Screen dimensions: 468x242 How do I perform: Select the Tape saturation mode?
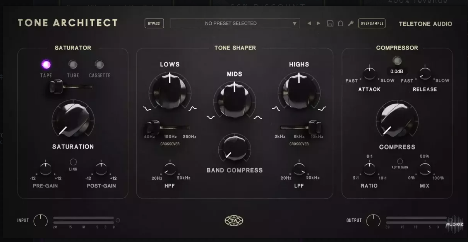46,65
